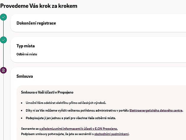Viewport: 186px width, 140px height.
Task: Click the Odběrné místo value text
Action: [27, 54]
